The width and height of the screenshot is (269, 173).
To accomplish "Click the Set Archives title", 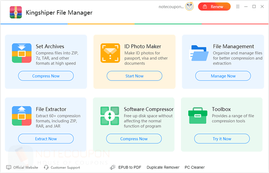I will click(x=50, y=46).
